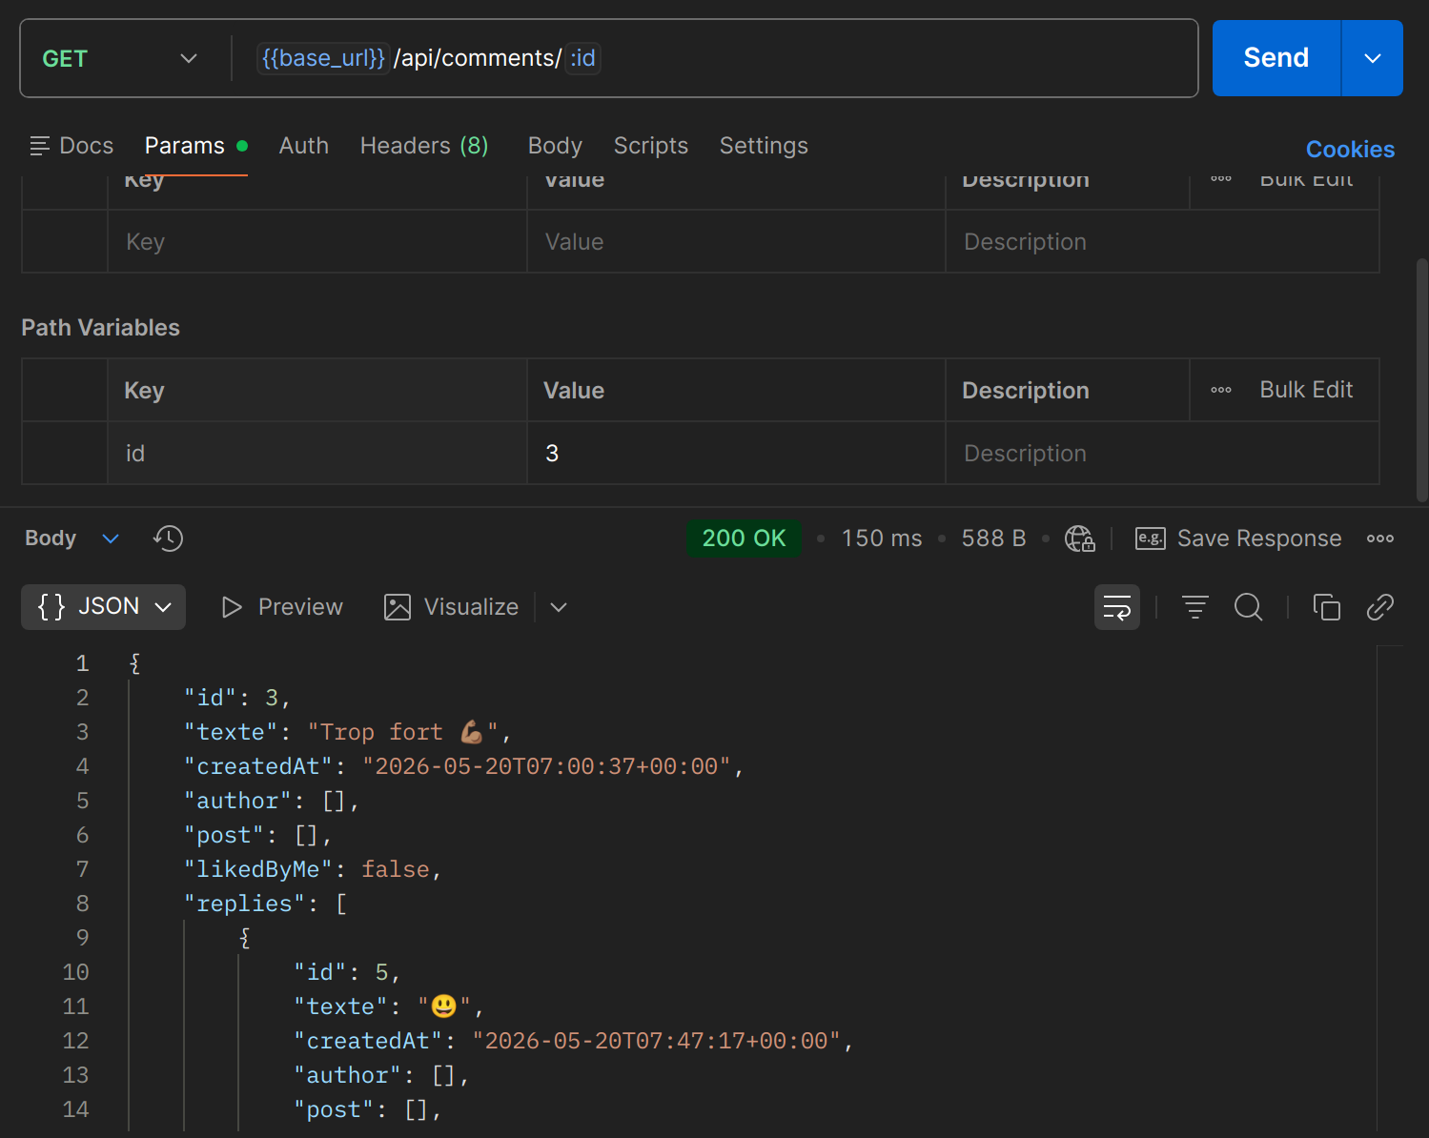1429x1138 pixels.
Task: Click createdAt value 2026-05-20T07:47:17+00:00
Action: [656, 1041]
